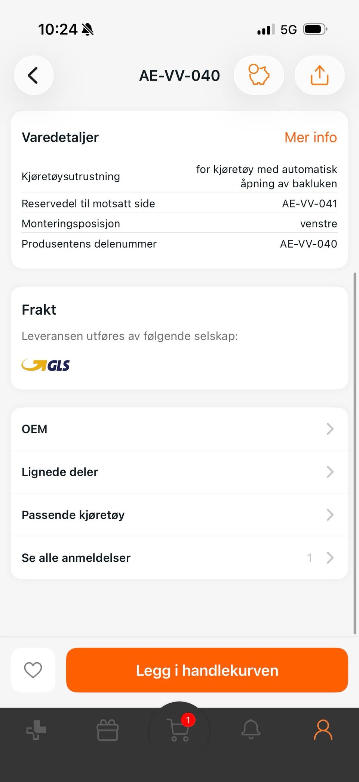The width and height of the screenshot is (359, 782).
Task: Tap the GLS shipping company logo
Action: click(x=46, y=365)
